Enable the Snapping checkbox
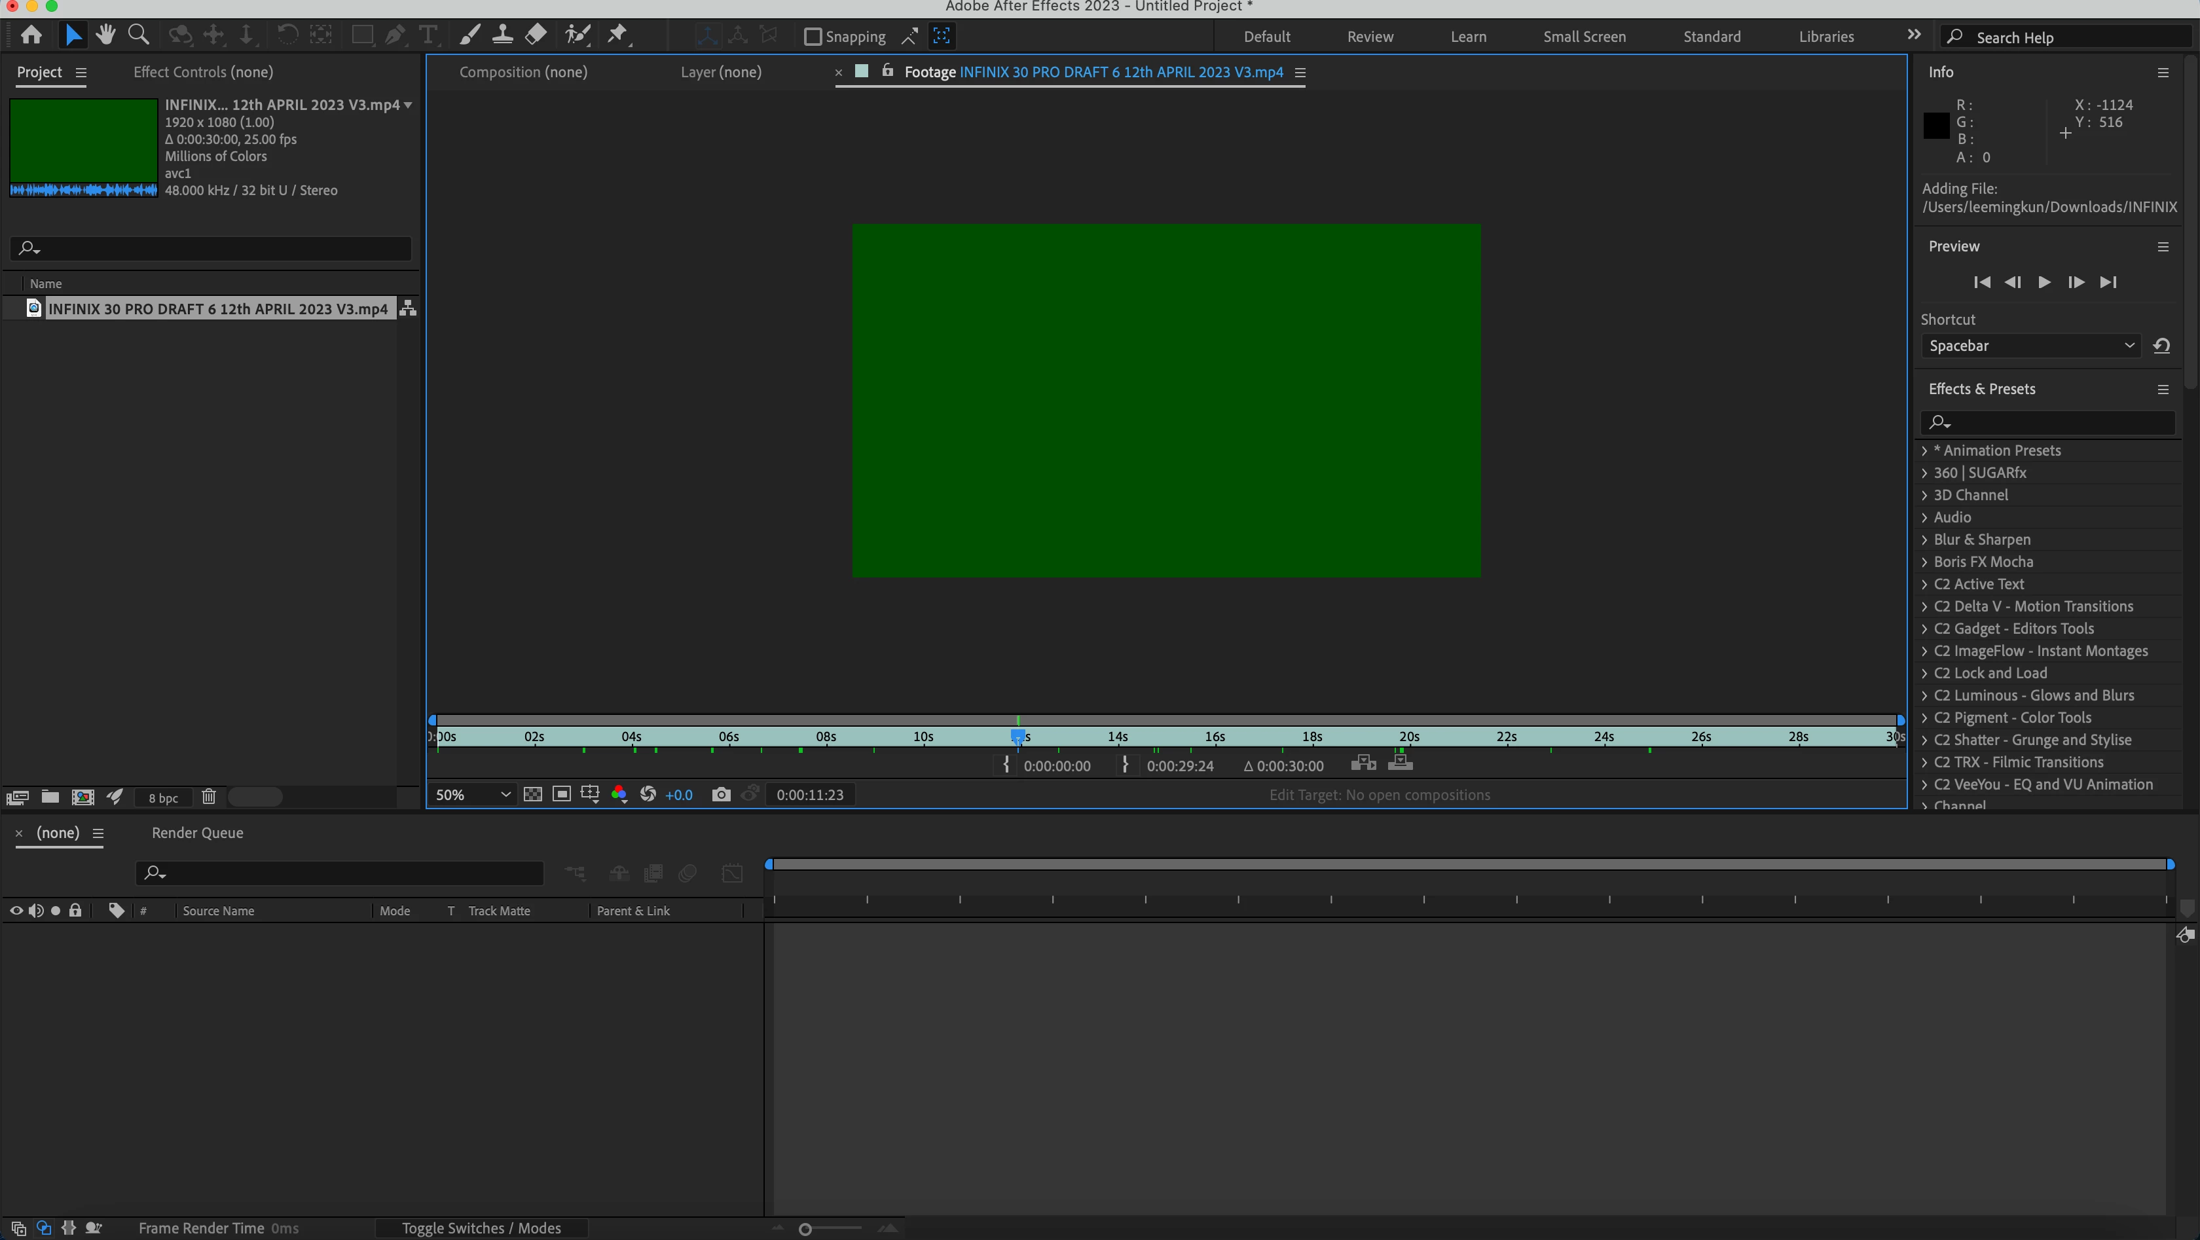Screen dimensions: 2200x1240 [x=813, y=37]
